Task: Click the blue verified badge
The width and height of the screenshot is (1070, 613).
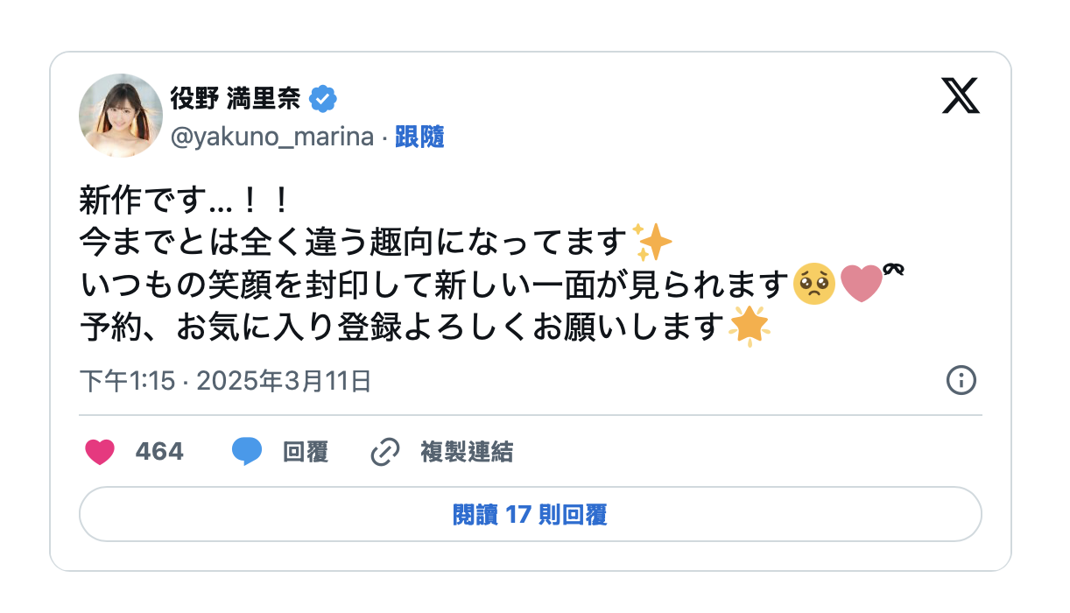Action: pos(323,99)
